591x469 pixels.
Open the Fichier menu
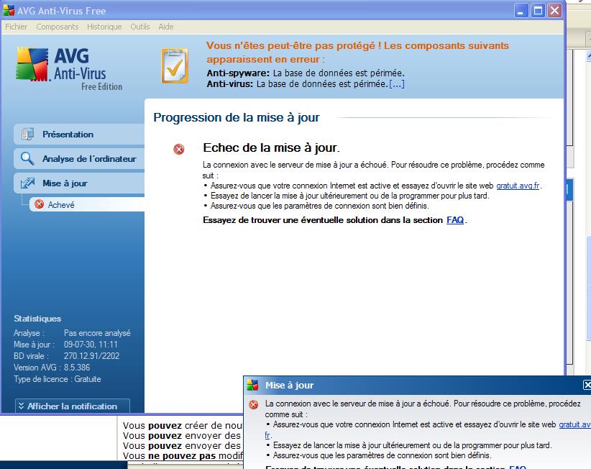17,27
